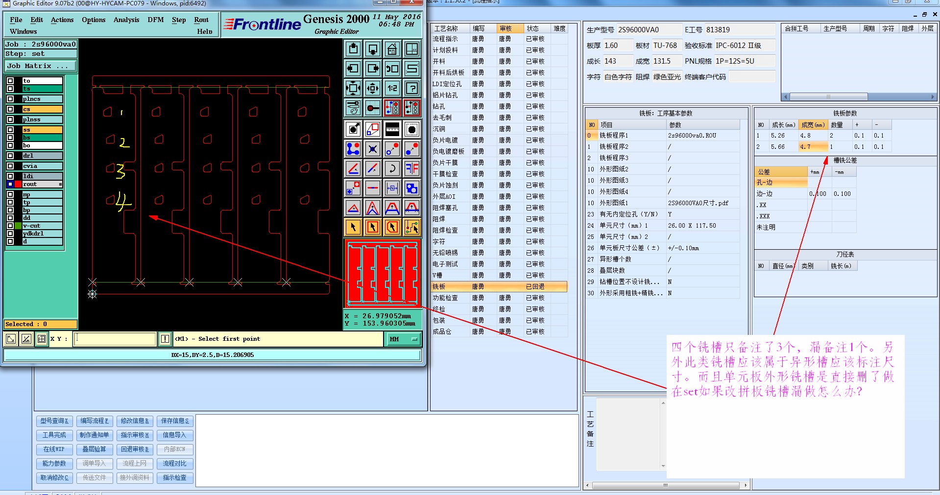940x495 pixels.
Task: Toggle checkbox for layer drl
Action: point(10,156)
